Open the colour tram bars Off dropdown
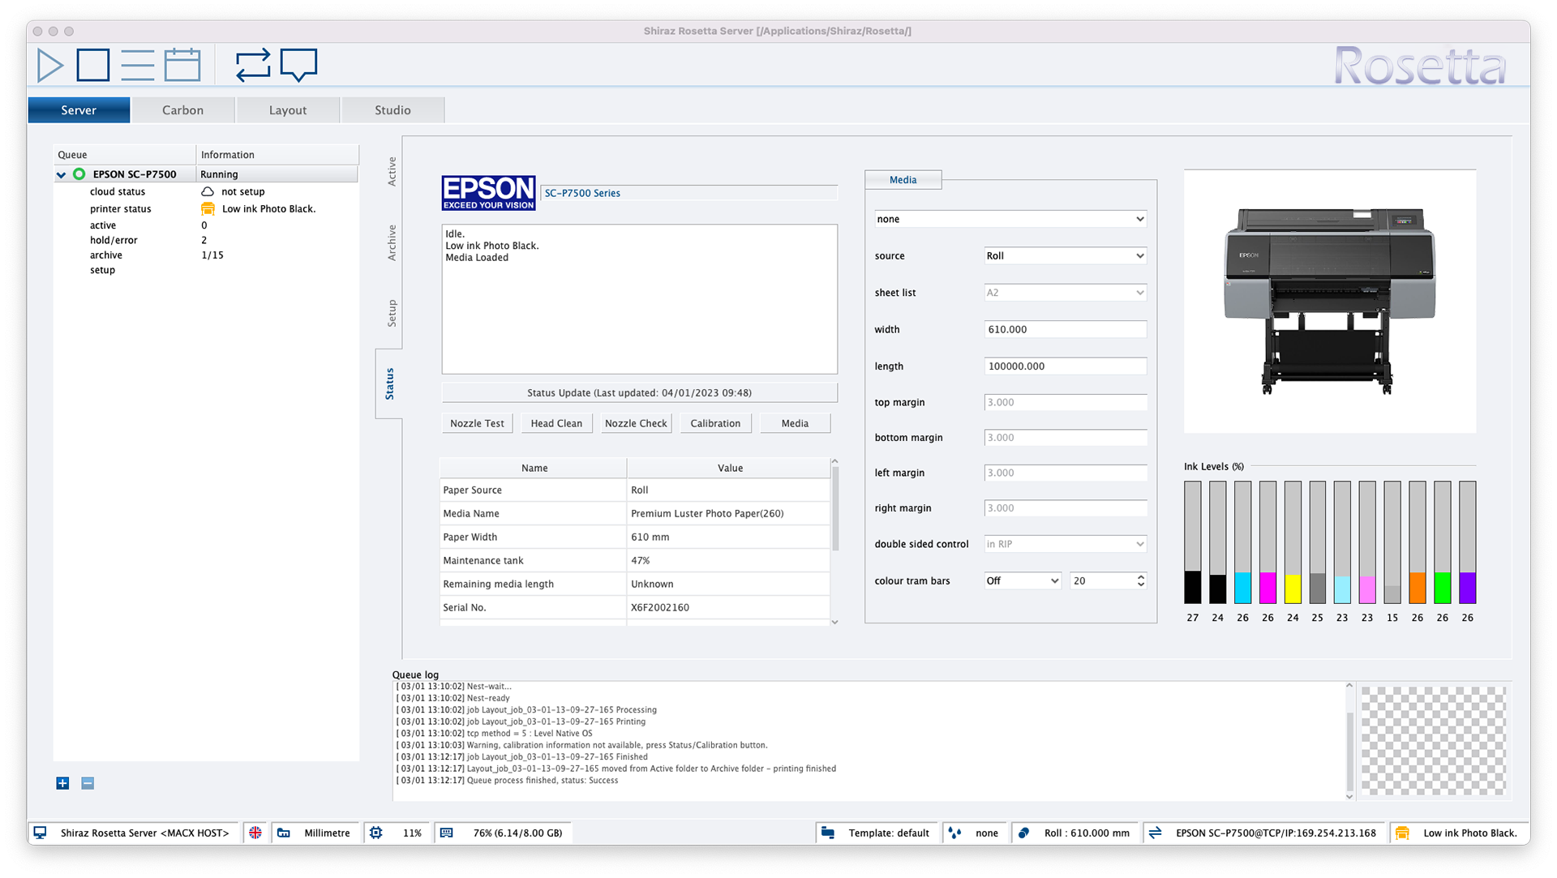 click(x=1023, y=580)
